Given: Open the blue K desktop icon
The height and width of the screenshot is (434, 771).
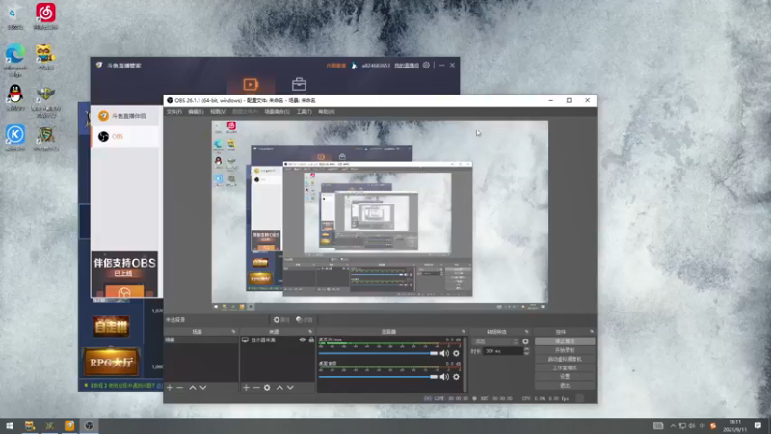Looking at the screenshot, I should (x=15, y=138).
